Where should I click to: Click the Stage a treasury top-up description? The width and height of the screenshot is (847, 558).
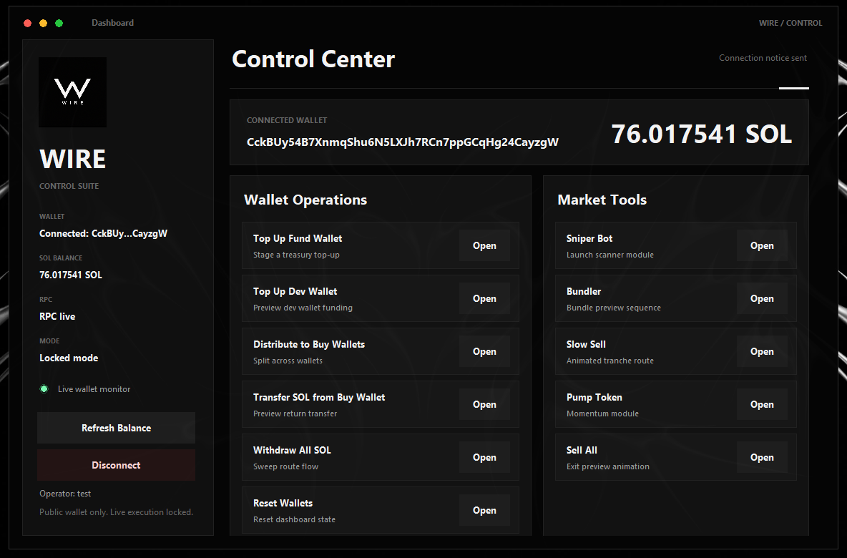click(296, 255)
